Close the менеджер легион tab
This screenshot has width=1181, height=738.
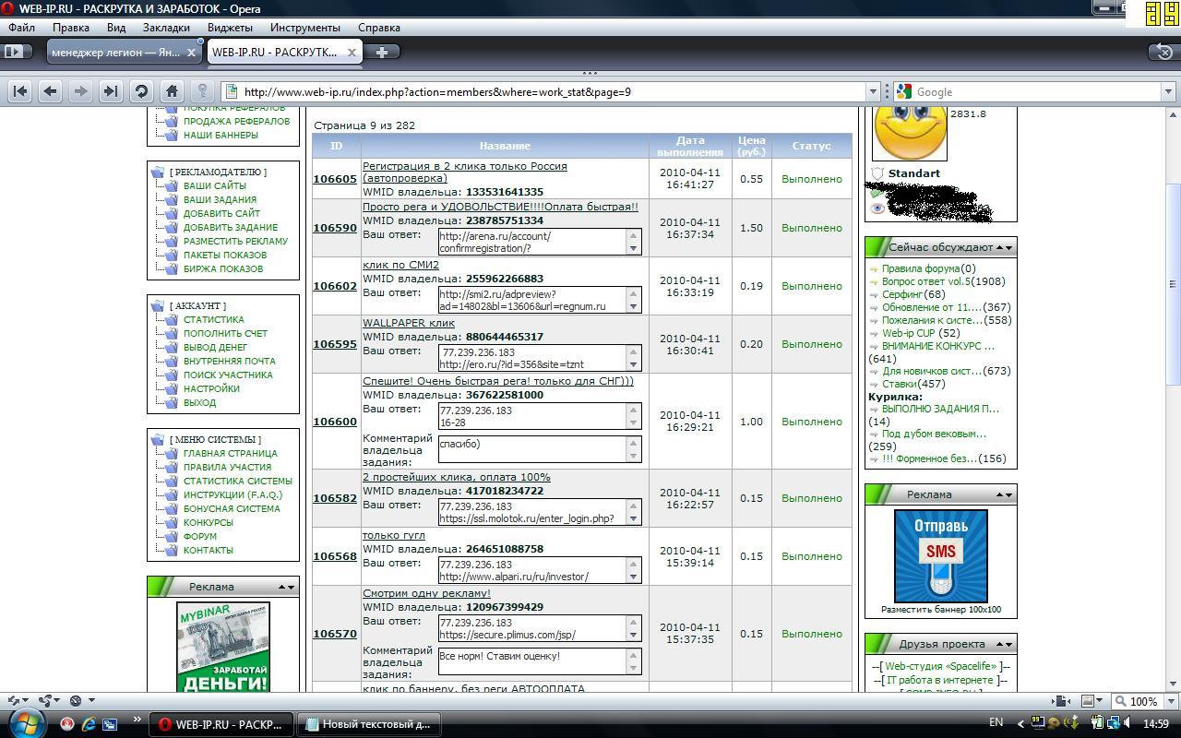[192, 53]
